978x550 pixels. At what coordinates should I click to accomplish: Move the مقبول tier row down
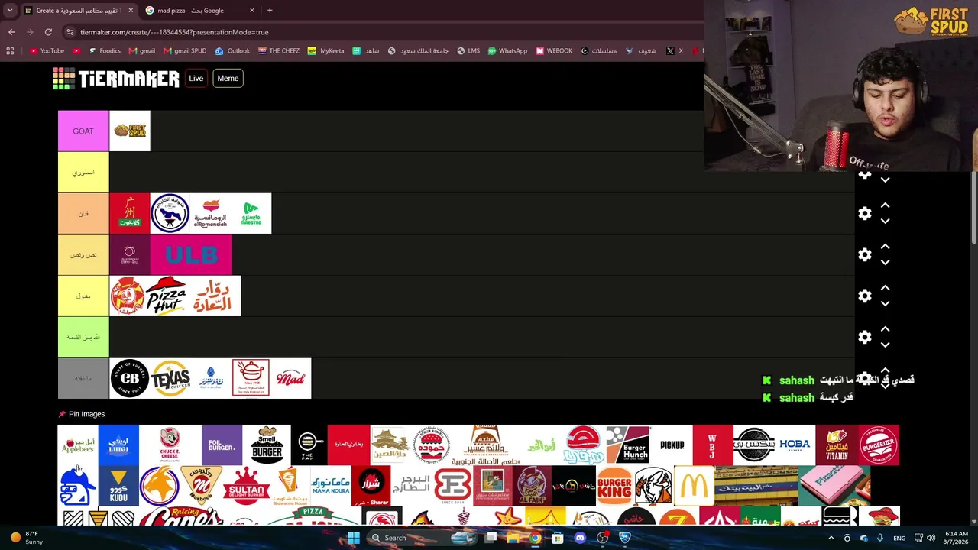point(885,304)
